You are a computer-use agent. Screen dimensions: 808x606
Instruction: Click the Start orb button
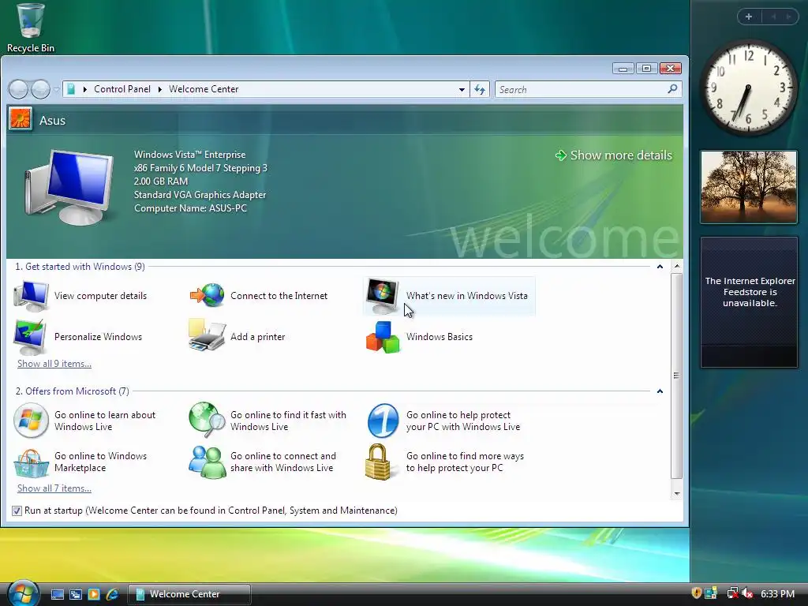click(x=23, y=593)
